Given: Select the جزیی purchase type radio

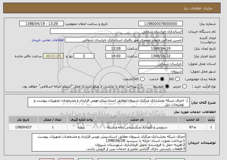Looking at the screenshot, I should click(185, 86).
